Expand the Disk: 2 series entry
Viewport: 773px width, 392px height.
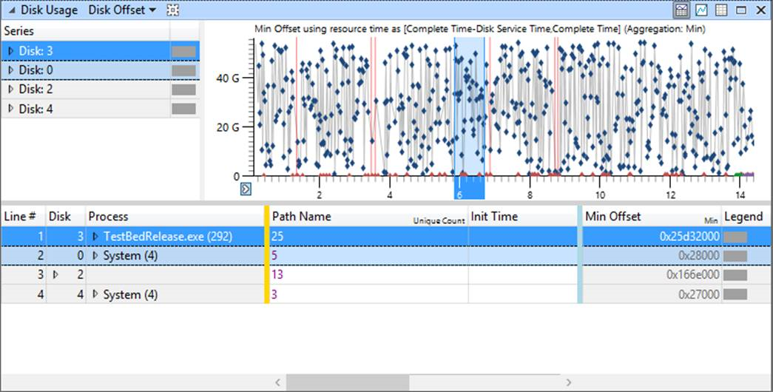[11, 89]
